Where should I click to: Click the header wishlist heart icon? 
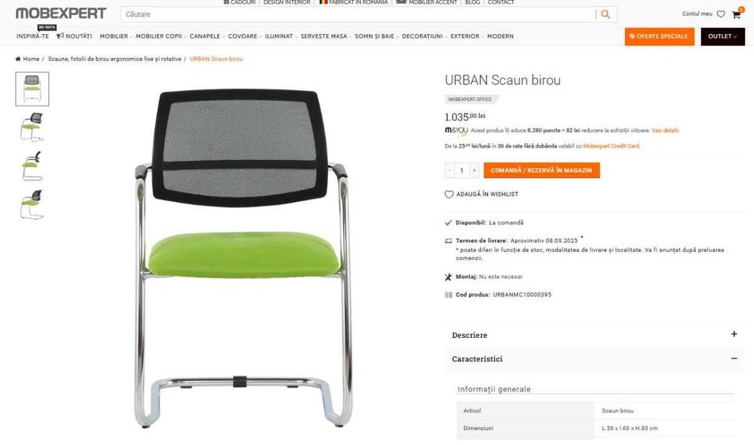pos(720,14)
